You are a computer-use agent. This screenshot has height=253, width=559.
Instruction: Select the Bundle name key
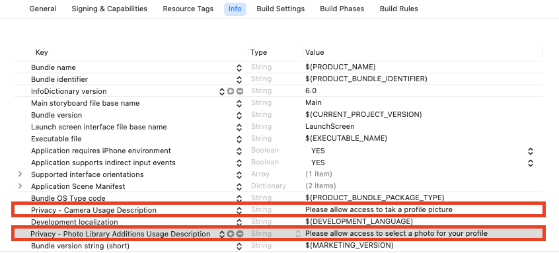(x=54, y=67)
